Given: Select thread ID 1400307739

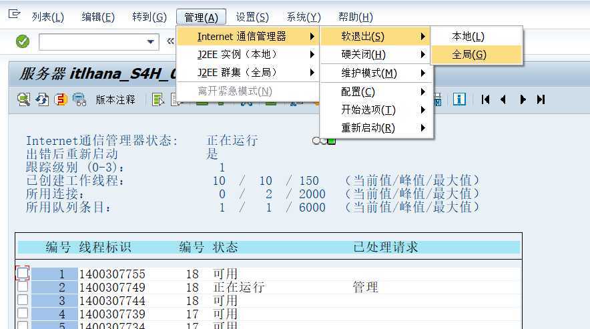Looking at the screenshot, I should (112, 314).
